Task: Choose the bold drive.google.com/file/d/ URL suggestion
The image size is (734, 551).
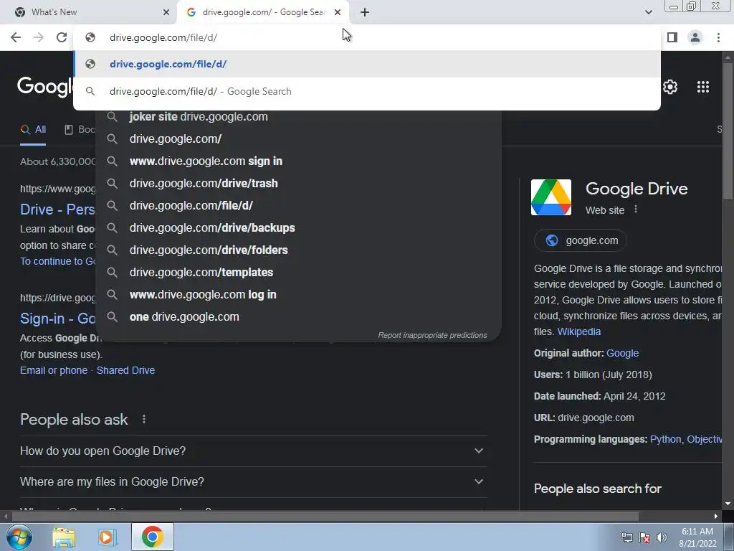Action: [367, 64]
